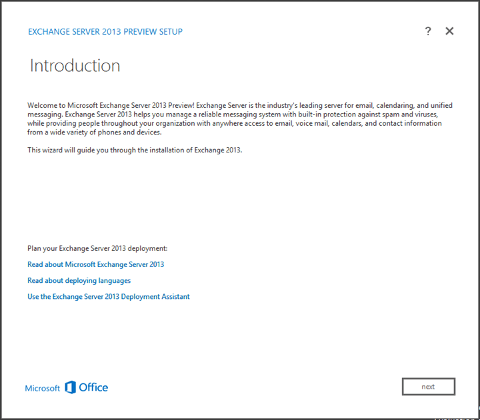Close the Exchange setup wizard with X
Image resolution: width=480 pixels, height=420 pixels.
[449, 31]
